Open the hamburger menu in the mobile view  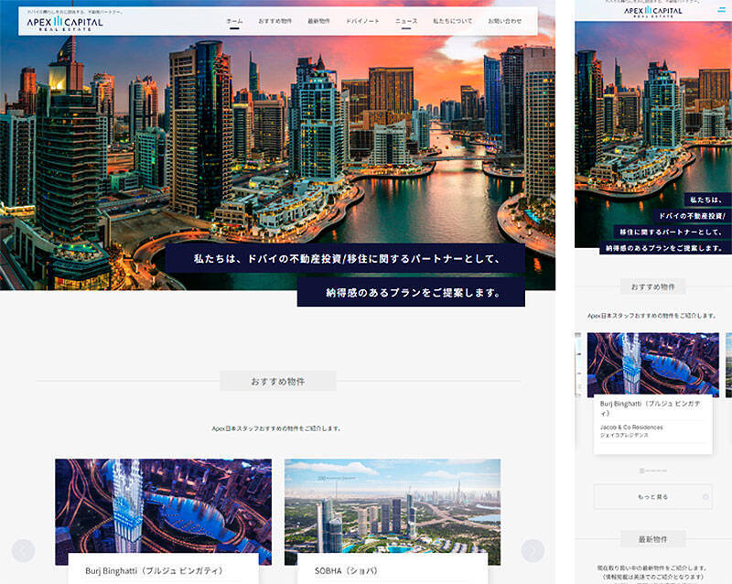click(722, 9)
